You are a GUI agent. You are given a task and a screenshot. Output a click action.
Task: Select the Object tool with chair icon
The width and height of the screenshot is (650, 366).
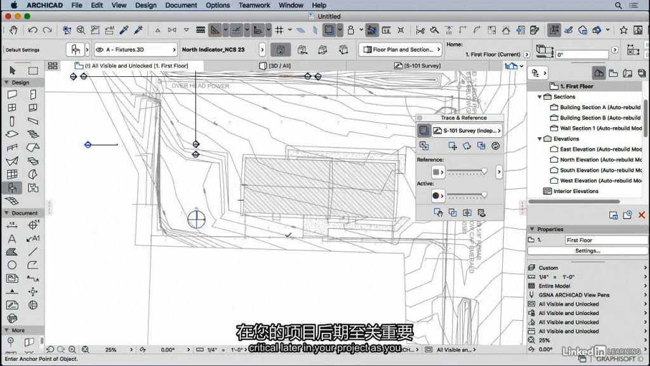(12, 187)
